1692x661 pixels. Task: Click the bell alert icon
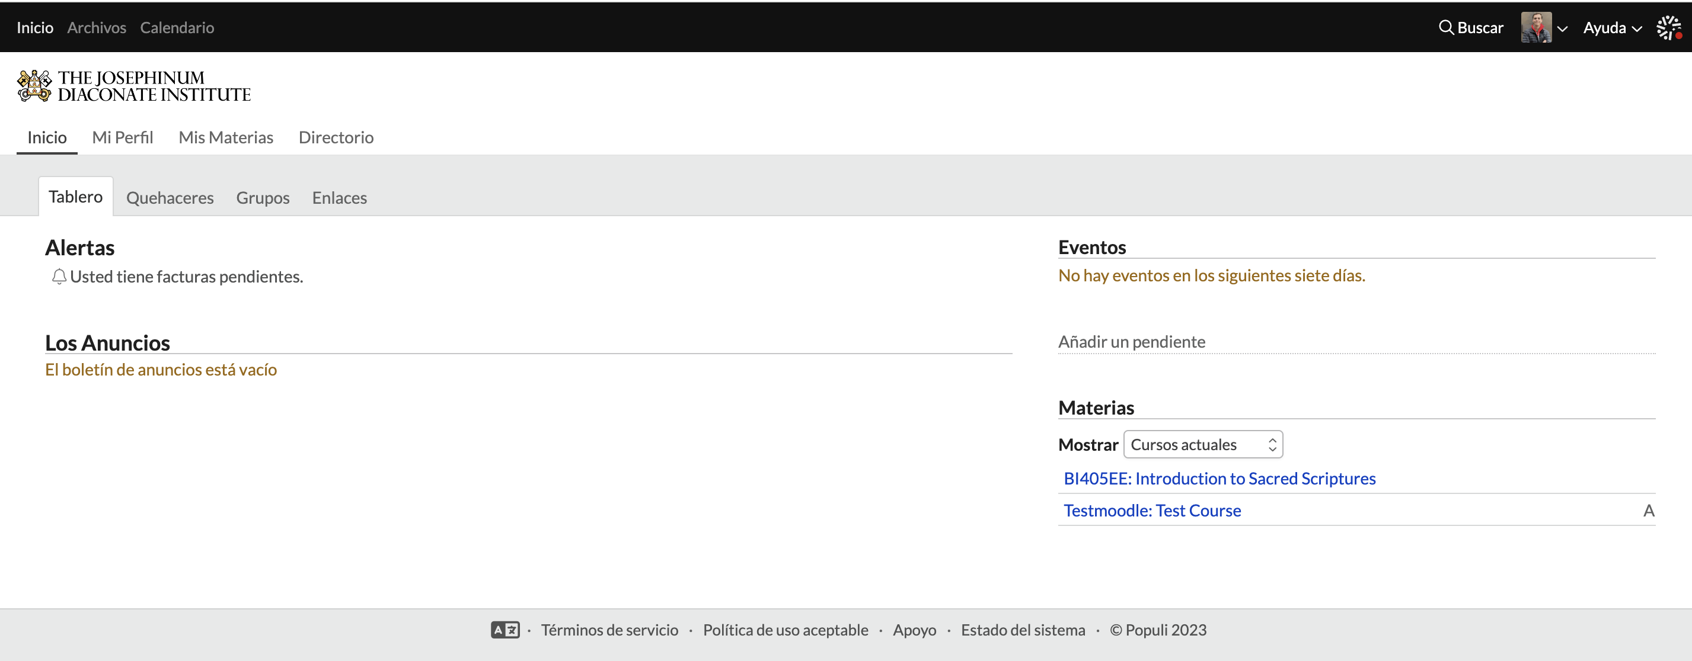click(59, 277)
